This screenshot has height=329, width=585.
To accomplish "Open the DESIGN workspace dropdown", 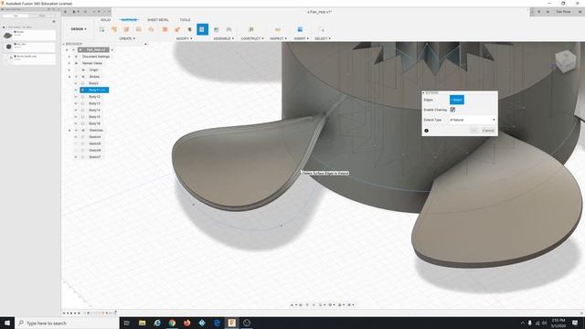I will click(x=79, y=29).
